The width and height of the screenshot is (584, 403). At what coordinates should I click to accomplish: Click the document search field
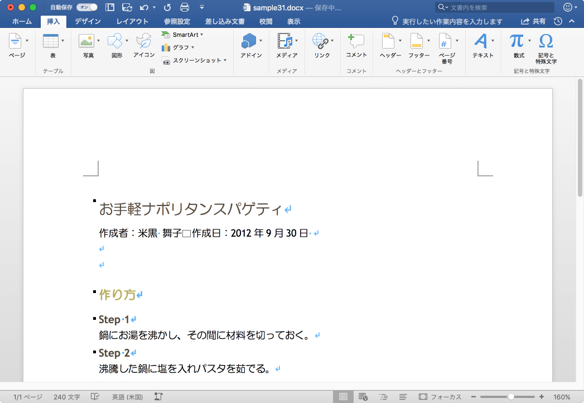point(495,7)
